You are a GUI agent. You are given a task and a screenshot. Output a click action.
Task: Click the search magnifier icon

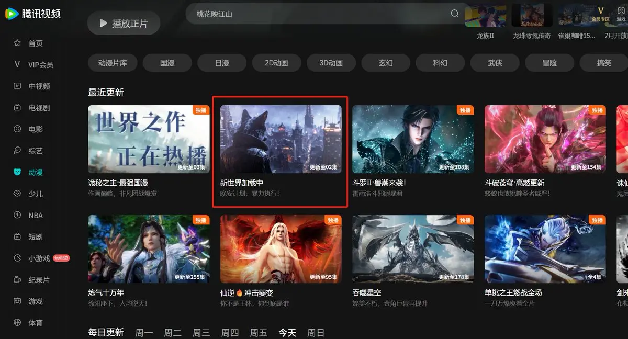coord(455,14)
